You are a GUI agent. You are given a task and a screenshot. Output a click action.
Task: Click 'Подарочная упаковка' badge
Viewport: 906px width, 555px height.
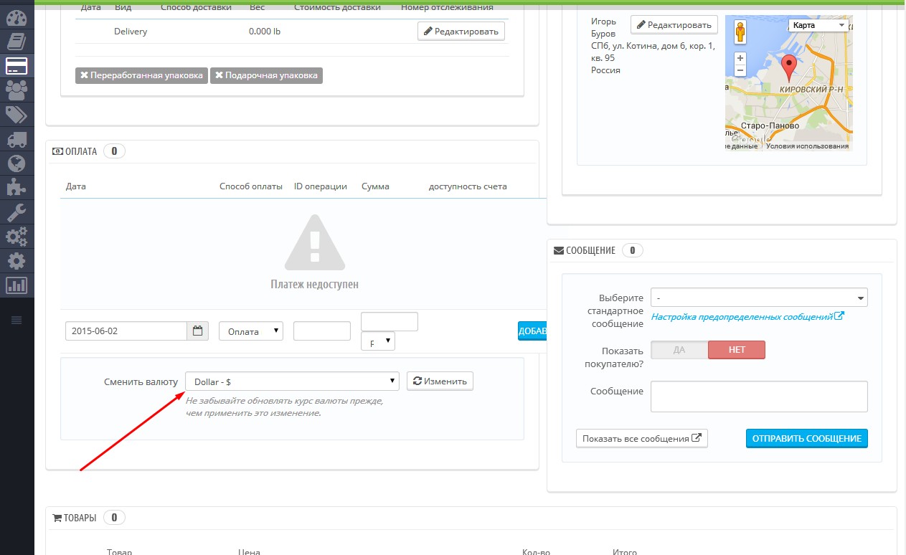(266, 75)
